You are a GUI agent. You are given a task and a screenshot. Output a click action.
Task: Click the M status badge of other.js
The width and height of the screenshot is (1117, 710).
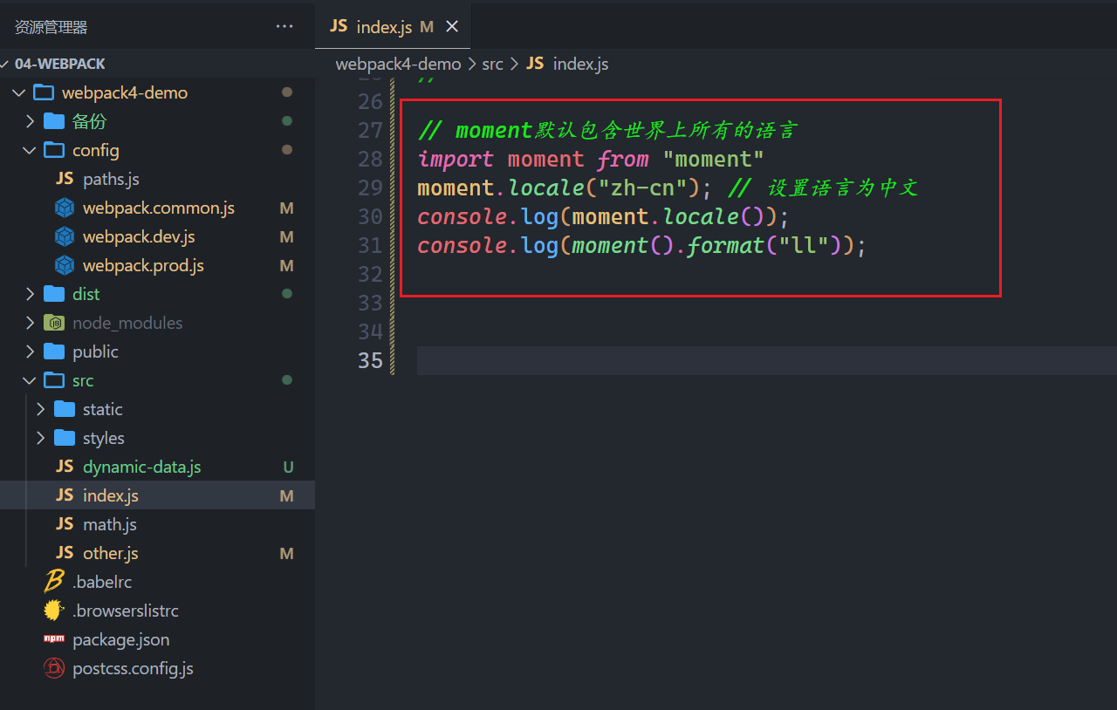(x=286, y=553)
